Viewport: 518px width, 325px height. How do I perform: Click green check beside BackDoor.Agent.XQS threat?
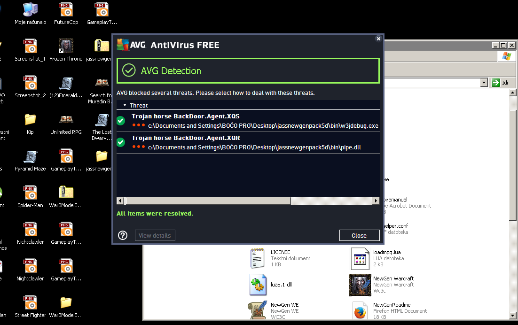coord(121,121)
